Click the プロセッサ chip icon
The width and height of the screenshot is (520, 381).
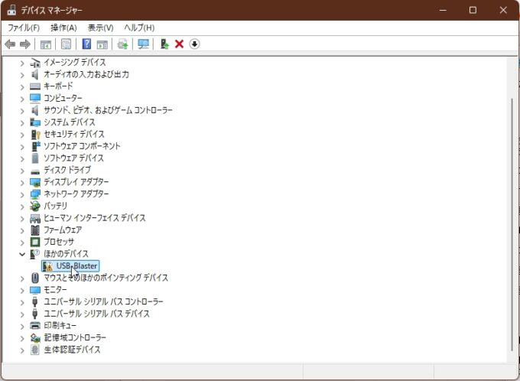click(x=35, y=242)
